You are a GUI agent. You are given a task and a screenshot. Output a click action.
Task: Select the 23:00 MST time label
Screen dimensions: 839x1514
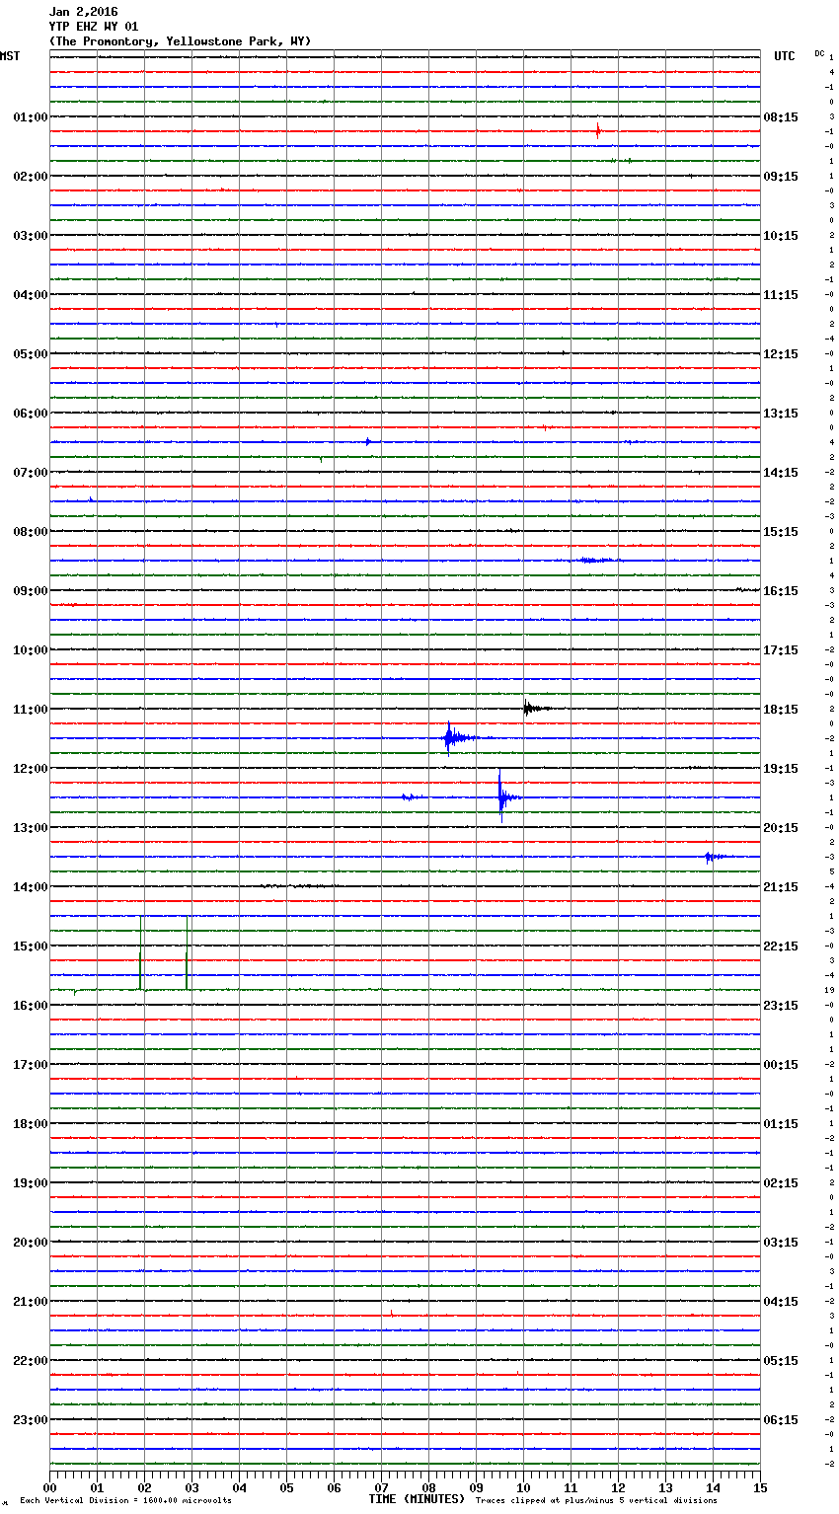(30, 1420)
